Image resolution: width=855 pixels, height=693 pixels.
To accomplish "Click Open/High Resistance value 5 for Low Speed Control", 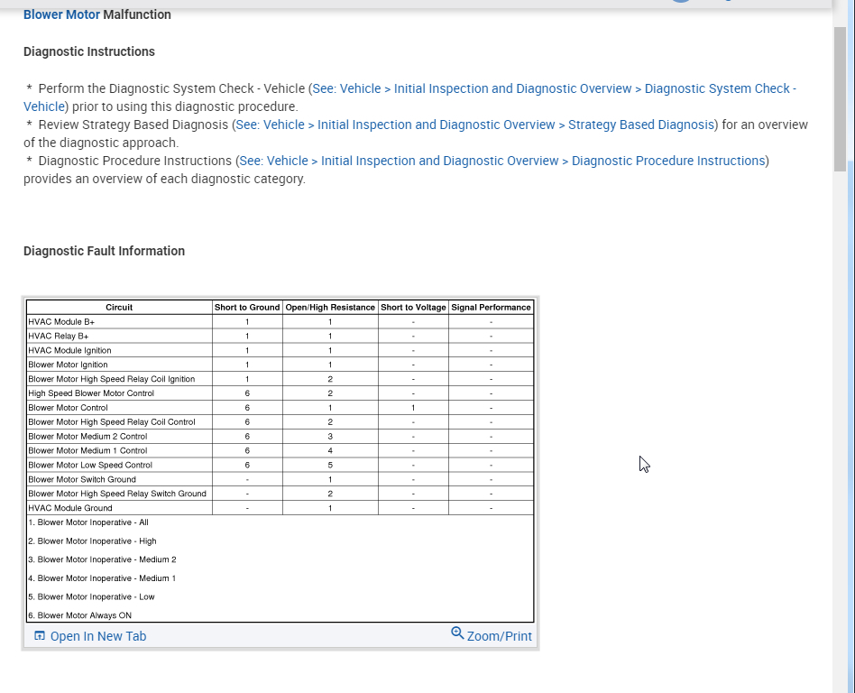I will [x=330, y=465].
